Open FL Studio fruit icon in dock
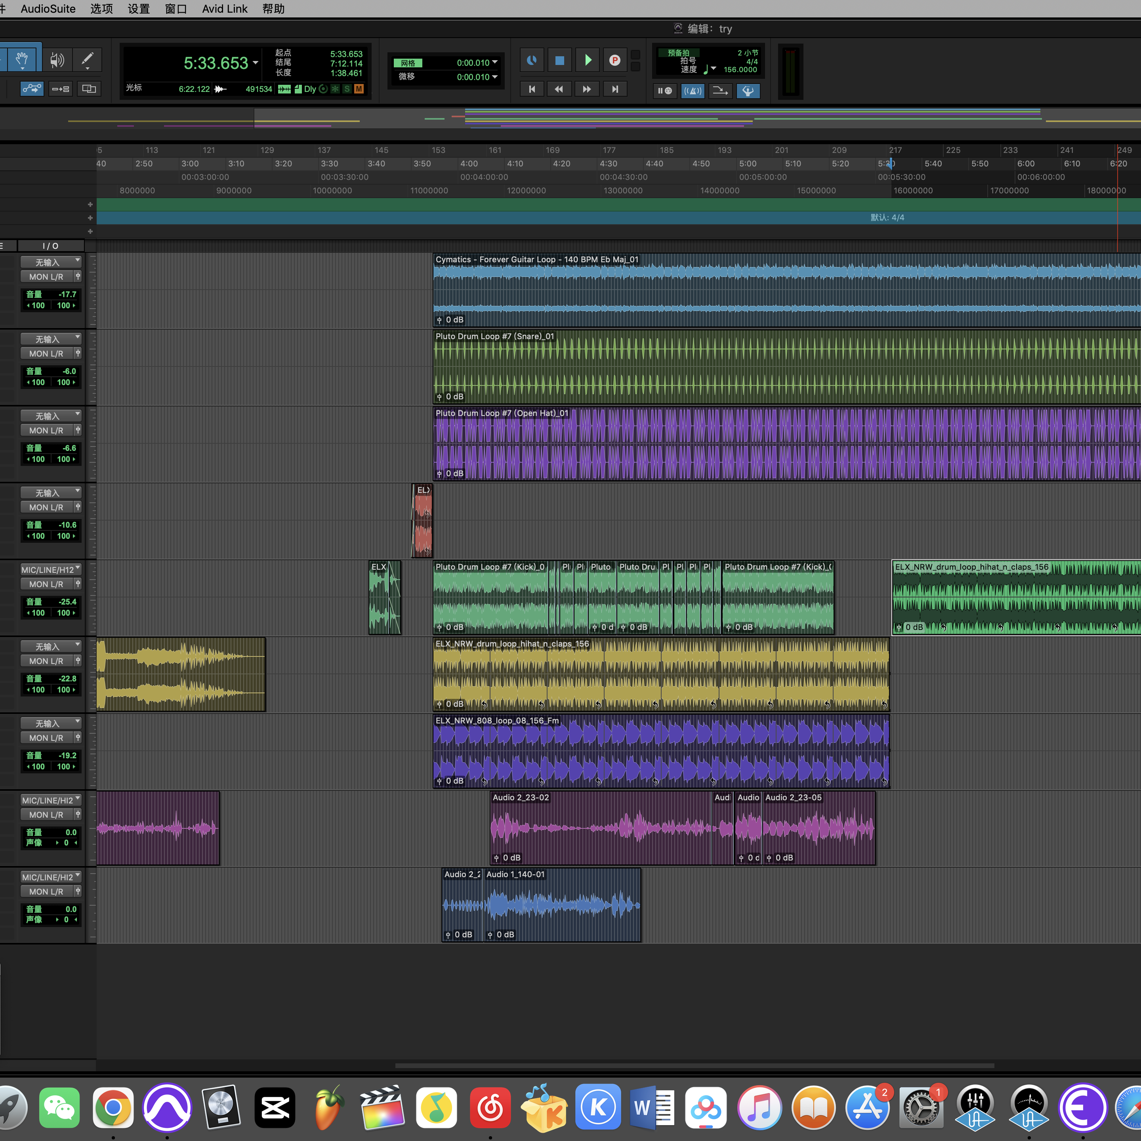The width and height of the screenshot is (1141, 1141). coord(328,1107)
